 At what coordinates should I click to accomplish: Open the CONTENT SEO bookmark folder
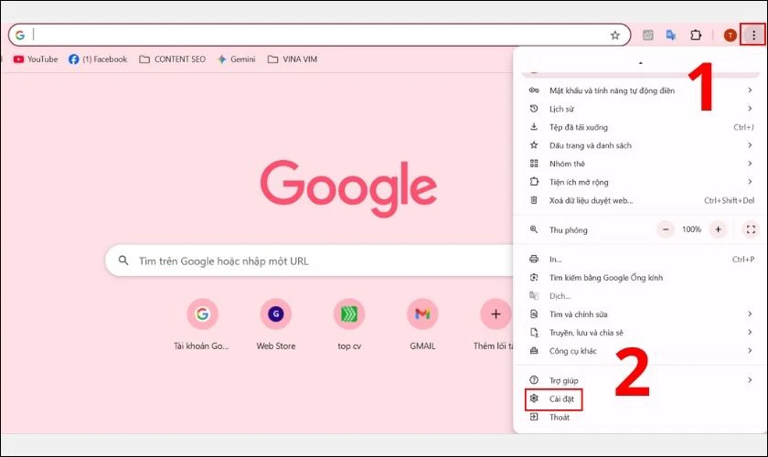[x=172, y=59]
